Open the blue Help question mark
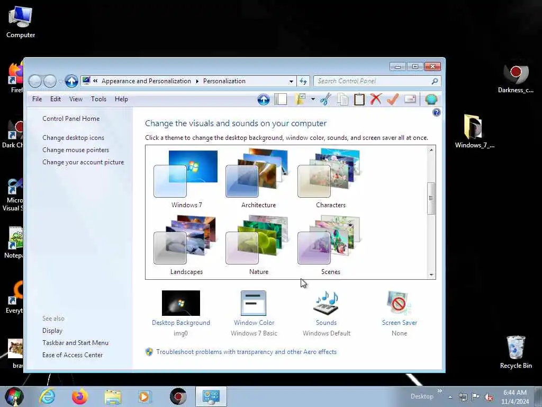Screen dimensions: 542x407 pos(437,112)
